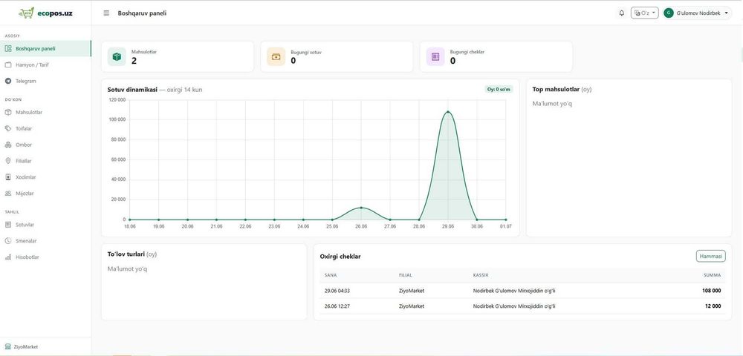Click the Boshqaruv paneli sidebar icon
Viewport: 743px width, 356px height.
click(x=8, y=48)
